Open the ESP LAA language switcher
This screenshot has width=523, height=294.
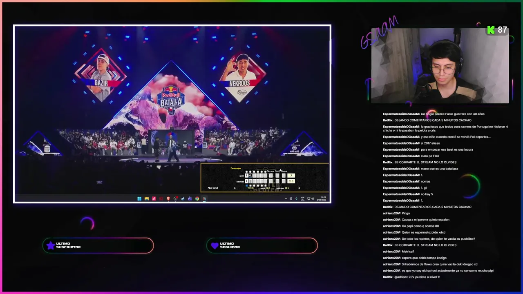[x=302, y=199]
